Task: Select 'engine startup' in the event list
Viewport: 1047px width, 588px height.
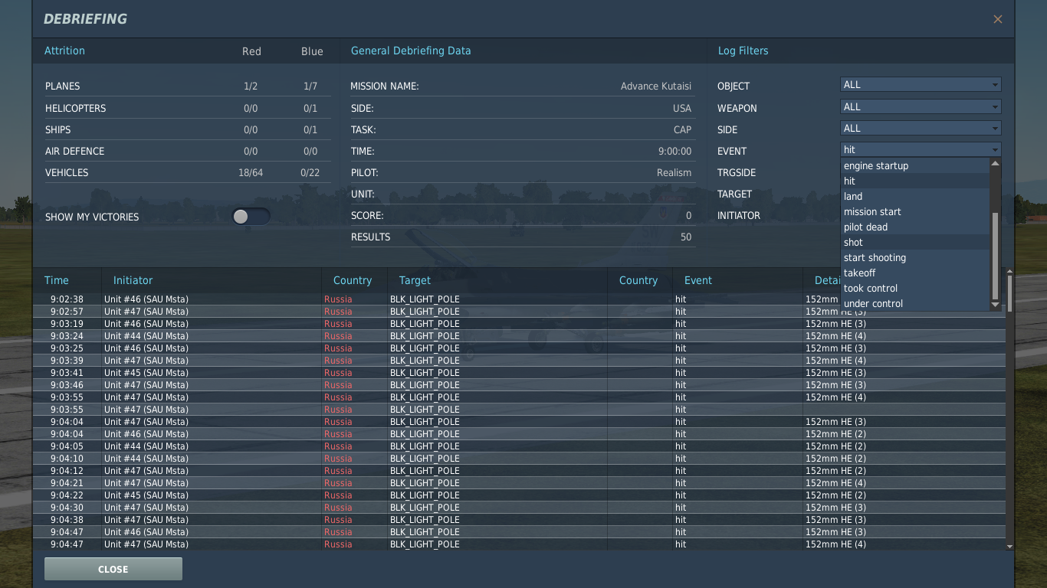Action: coord(915,165)
